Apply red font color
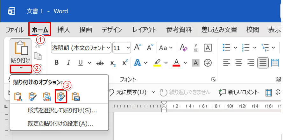 pos(176,63)
